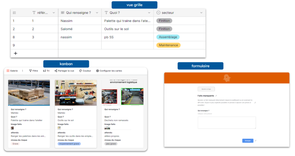Click the Filtre funnel icon
The image size is (295, 156).
(x=30, y=71)
